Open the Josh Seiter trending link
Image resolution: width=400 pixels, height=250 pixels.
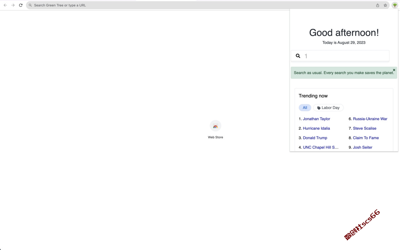click(362, 147)
